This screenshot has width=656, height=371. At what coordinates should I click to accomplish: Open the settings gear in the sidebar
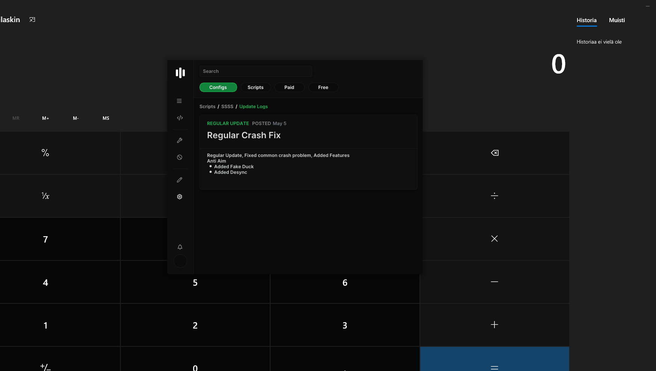[179, 196]
